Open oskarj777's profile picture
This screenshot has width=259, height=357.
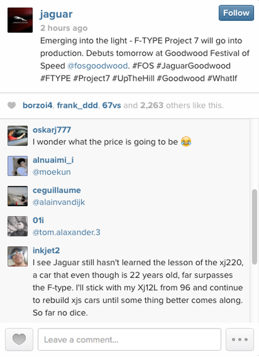17,135
